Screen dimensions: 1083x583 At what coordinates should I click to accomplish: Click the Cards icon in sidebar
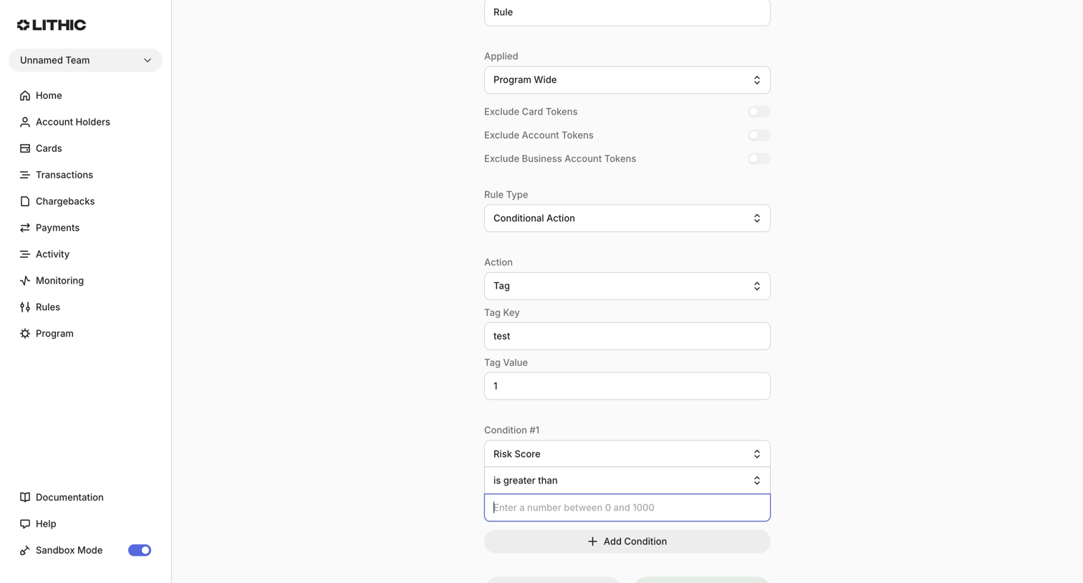[x=25, y=148]
